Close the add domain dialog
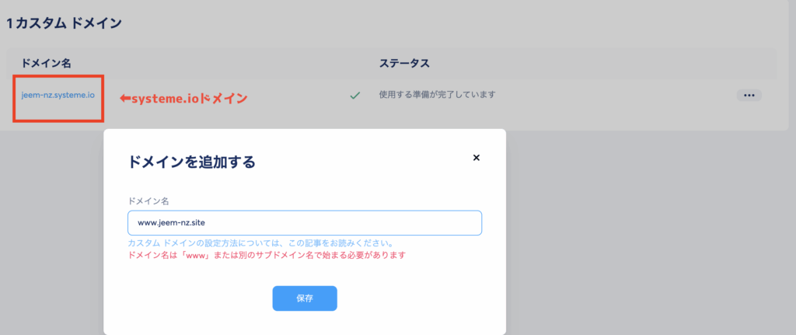The image size is (796, 335). coord(477,157)
